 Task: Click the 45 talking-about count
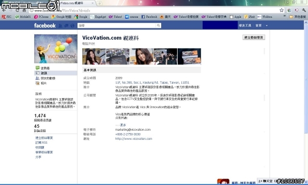(37, 126)
